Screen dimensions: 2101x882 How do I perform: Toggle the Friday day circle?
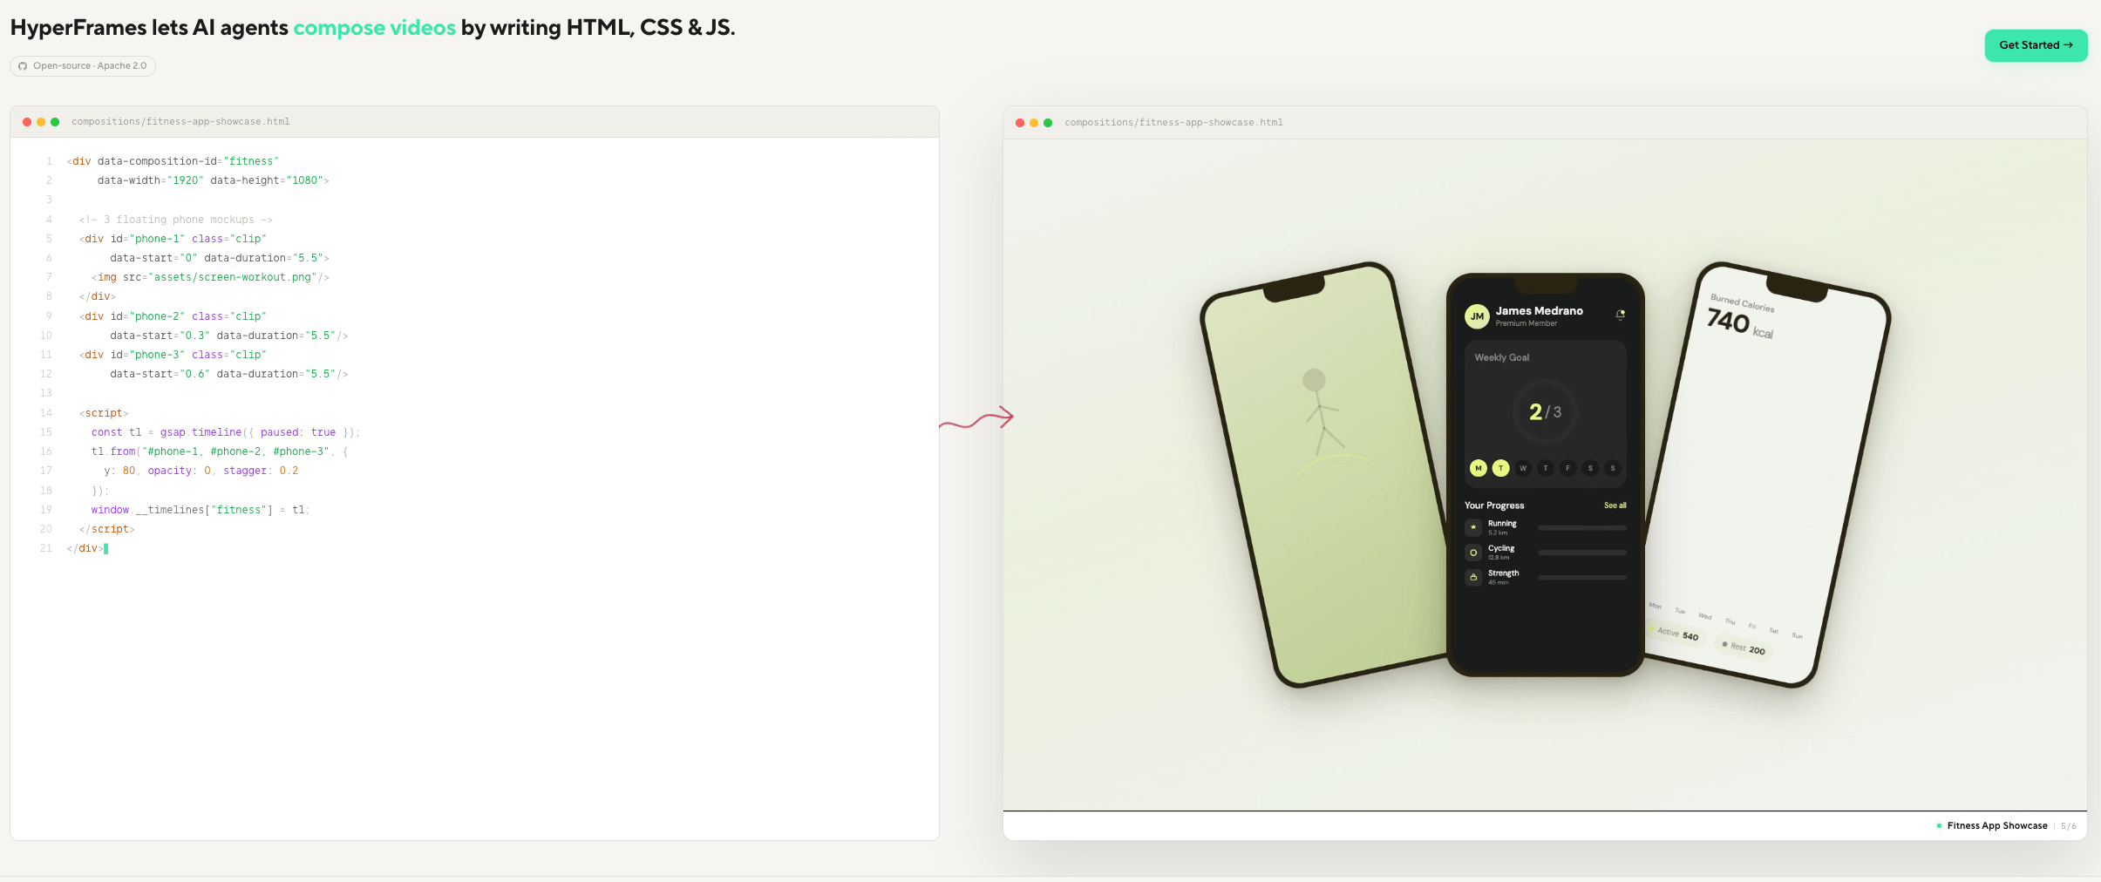1567,468
